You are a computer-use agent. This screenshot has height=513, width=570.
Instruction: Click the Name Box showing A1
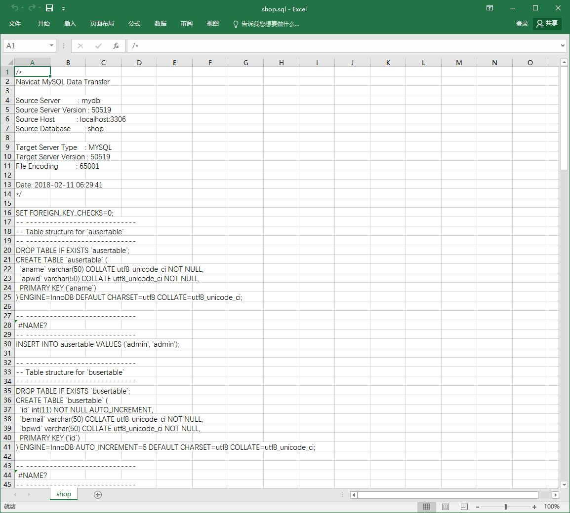pyautogui.click(x=26, y=46)
